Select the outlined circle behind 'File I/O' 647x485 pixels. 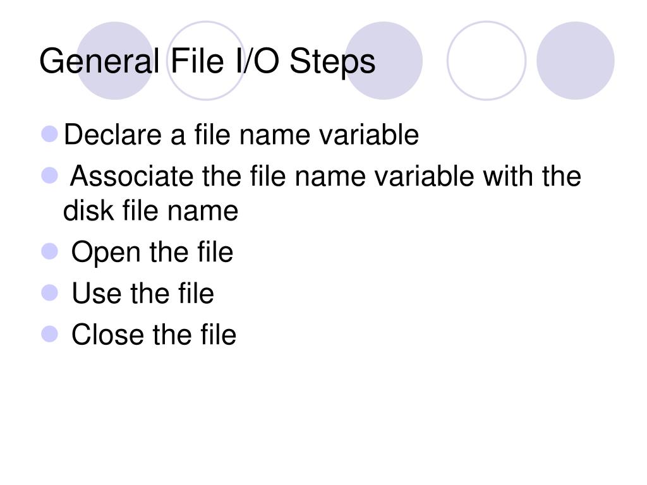[206, 61]
